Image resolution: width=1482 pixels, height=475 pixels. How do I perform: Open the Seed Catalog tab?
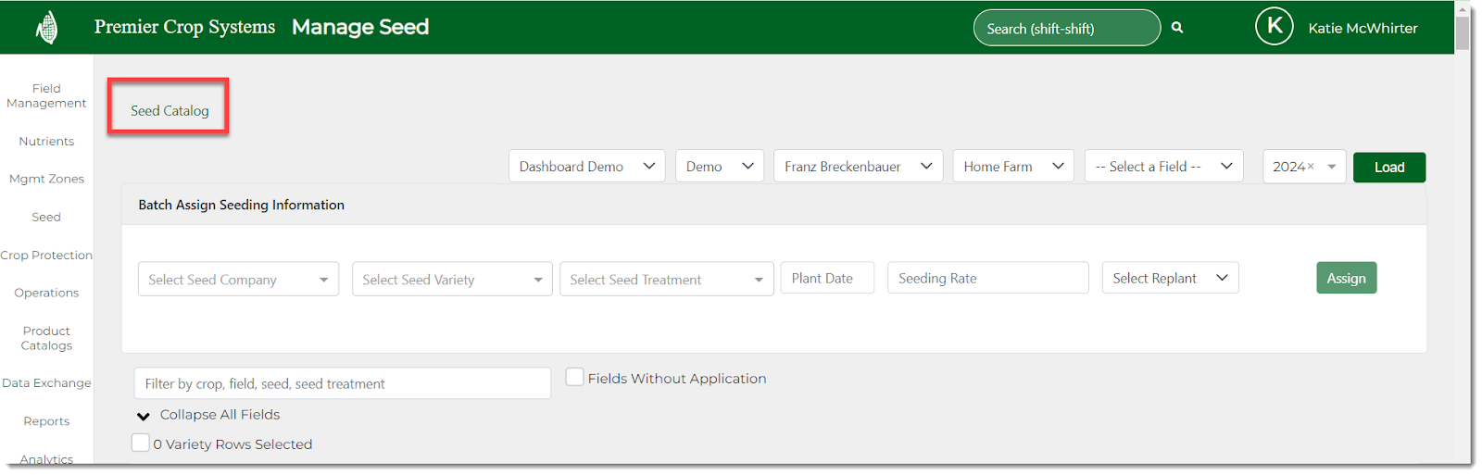click(170, 110)
